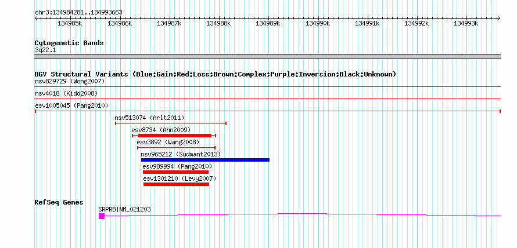Viewport: 517px width, 248px height.
Task: Click the 3q22.1 band label
Action: click(x=45, y=50)
